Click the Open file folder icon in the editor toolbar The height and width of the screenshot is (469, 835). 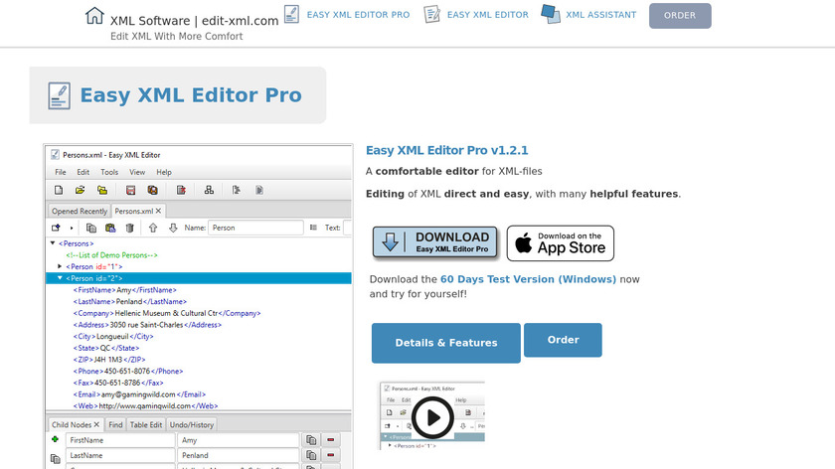pos(80,190)
